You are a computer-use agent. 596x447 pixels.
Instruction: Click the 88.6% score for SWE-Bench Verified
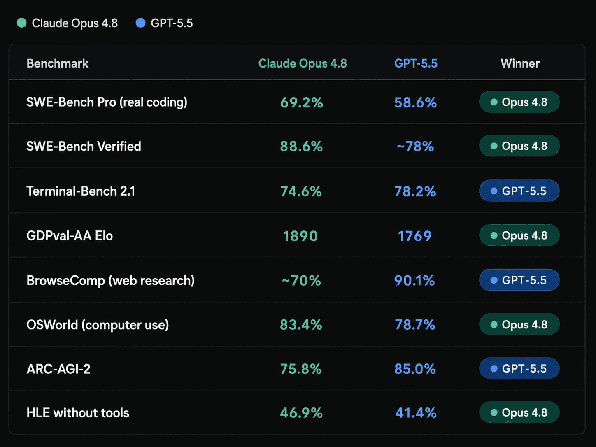click(x=301, y=146)
